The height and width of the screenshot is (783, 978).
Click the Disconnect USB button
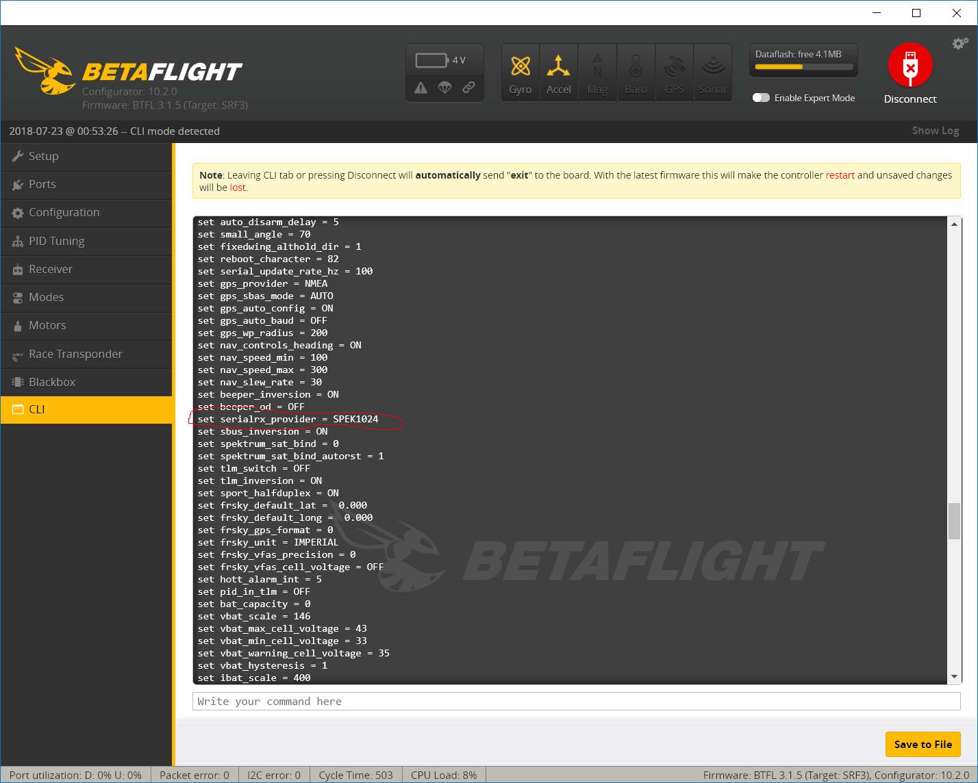910,65
